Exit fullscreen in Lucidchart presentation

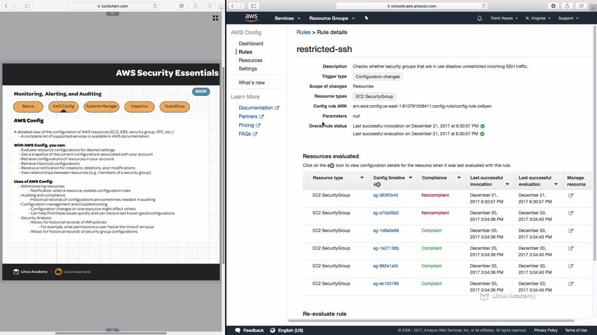click(x=215, y=18)
